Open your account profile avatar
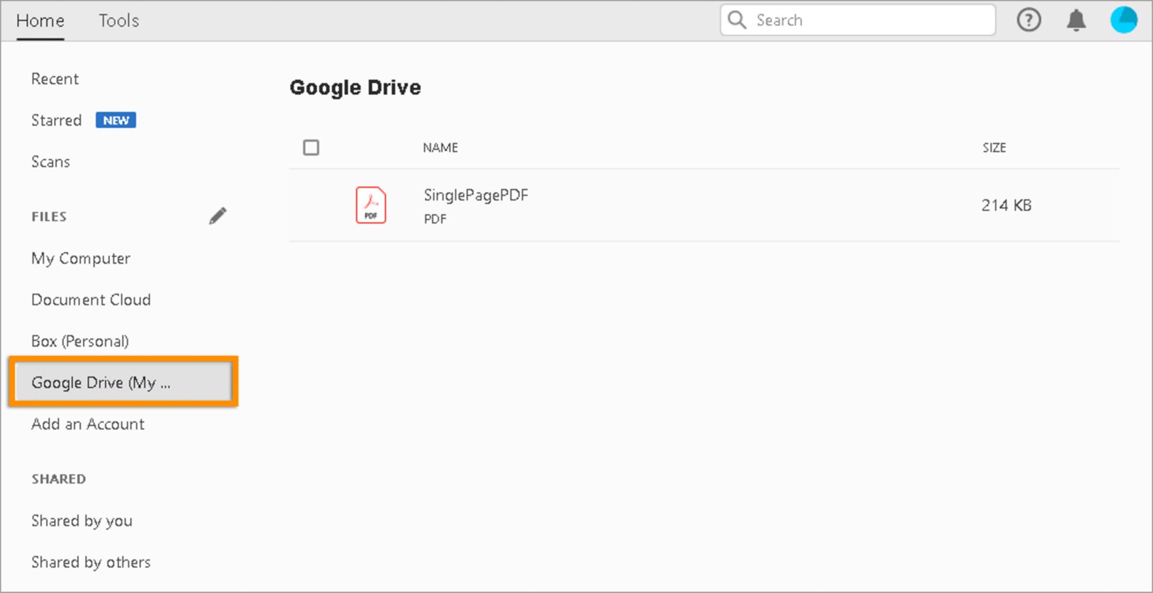 pos(1124,20)
